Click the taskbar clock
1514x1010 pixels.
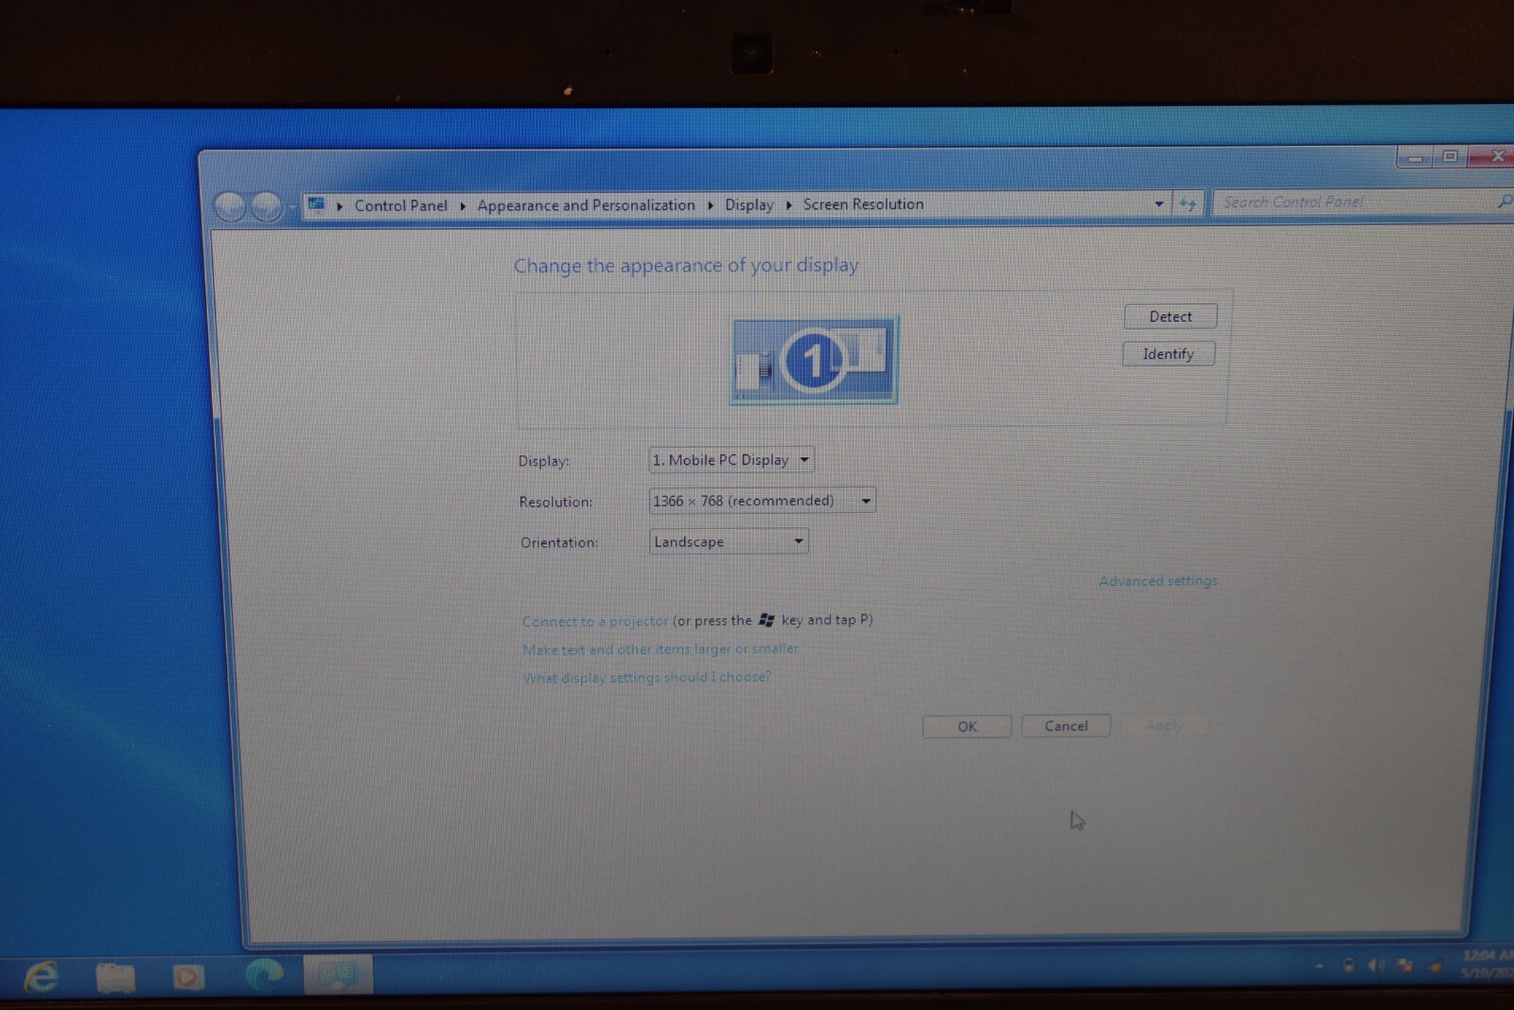tap(1488, 964)
